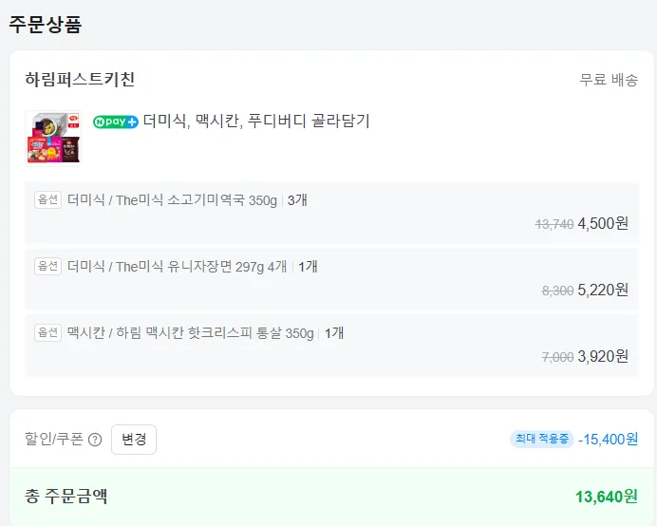Click the 할인/쿠폰 label

click(55, 440)
